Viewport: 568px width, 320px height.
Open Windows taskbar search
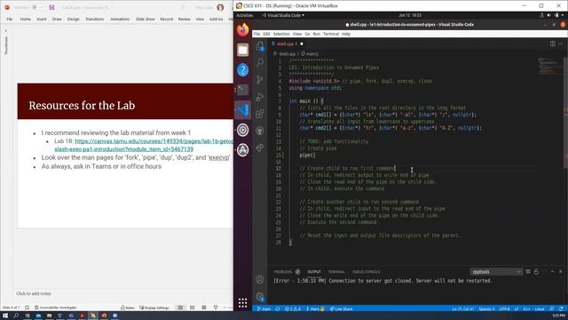click(x=16, y=316)
